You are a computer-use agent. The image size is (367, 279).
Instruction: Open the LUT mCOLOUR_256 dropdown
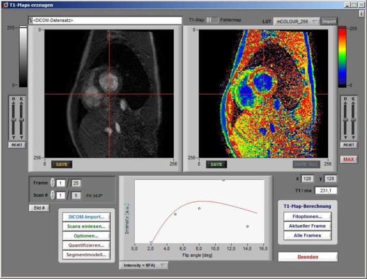point(297,22)
